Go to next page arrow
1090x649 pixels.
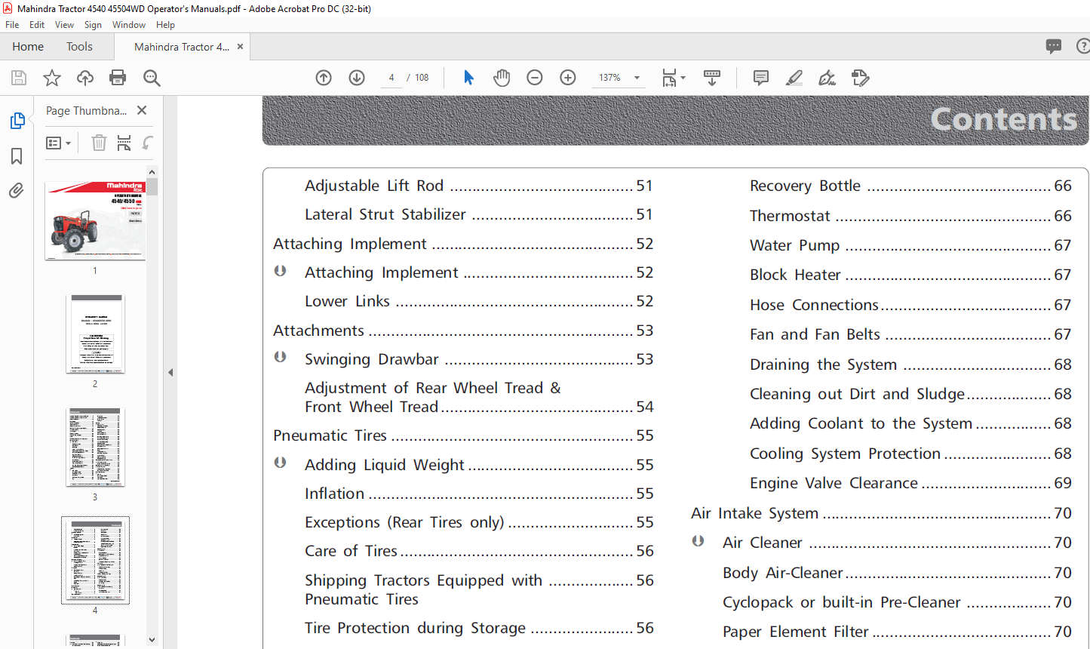tap(357, 78)
